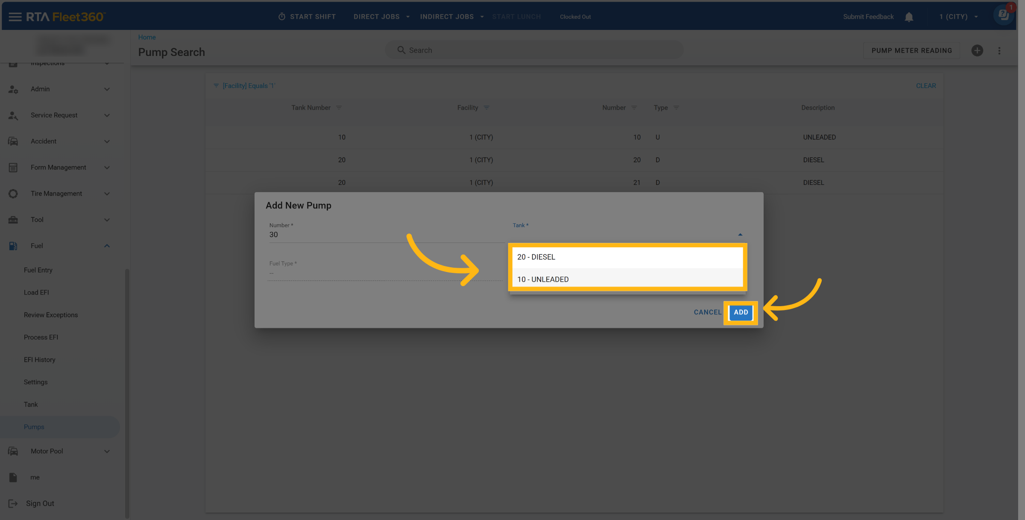Click the Tank Number column filter icon

point(339,108)
